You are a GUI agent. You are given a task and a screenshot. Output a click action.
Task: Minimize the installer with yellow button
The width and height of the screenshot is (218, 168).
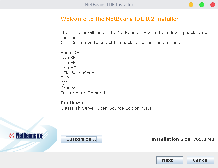[191, 5]
